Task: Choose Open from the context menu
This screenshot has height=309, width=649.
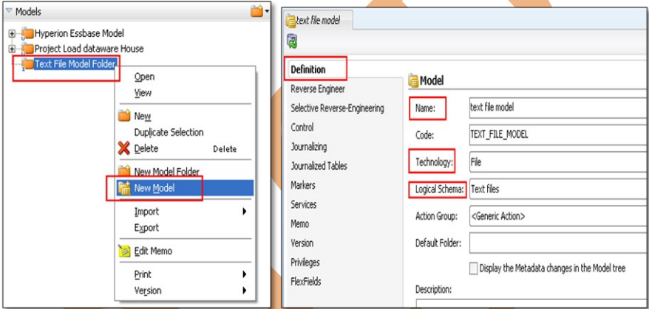Action: click(x=144, y=77)
